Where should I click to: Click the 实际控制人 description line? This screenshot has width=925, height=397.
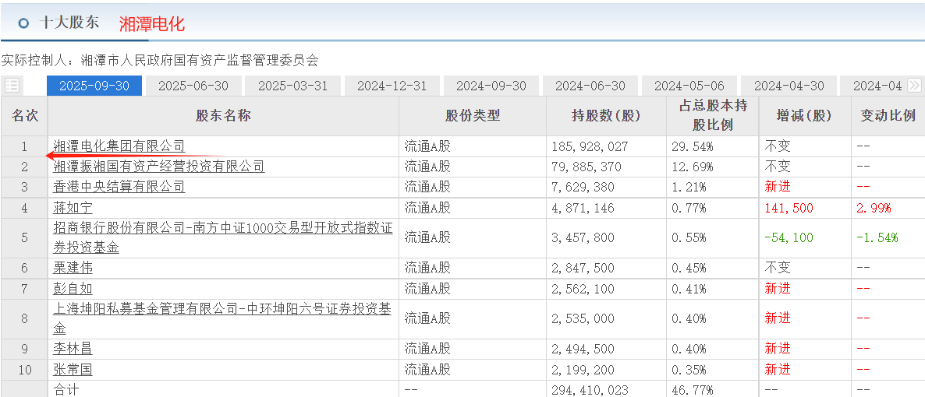[x=159, y=60]
